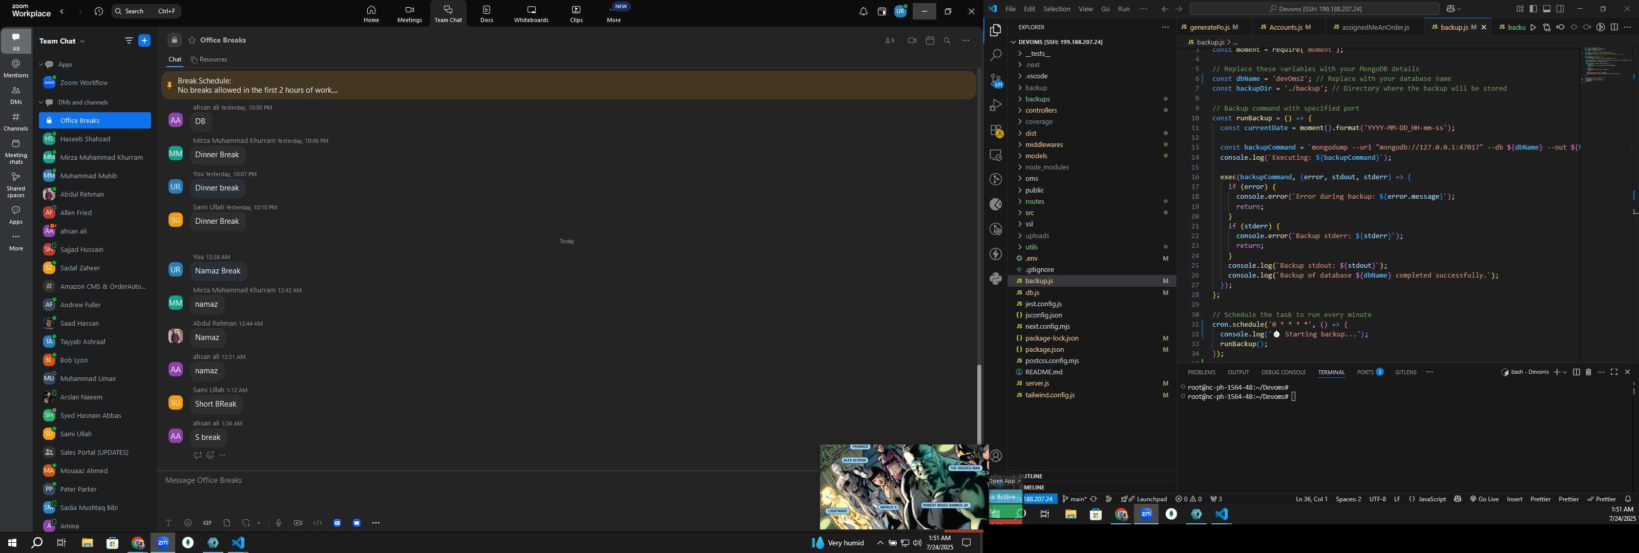The height and width of the screenshot is (553, 1639).
Task: Open Selection menu in VS Code
Action: 1056,9
